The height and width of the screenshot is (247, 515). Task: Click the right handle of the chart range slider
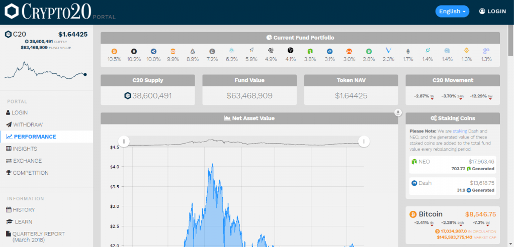364,142
